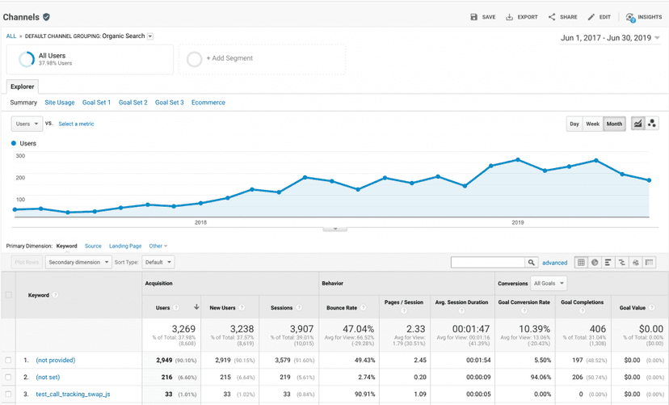This screenshot has width=669, height=405.
Task: Tick the test_call_tracking_swap_js row checkbox
Action: click(9, 394)
